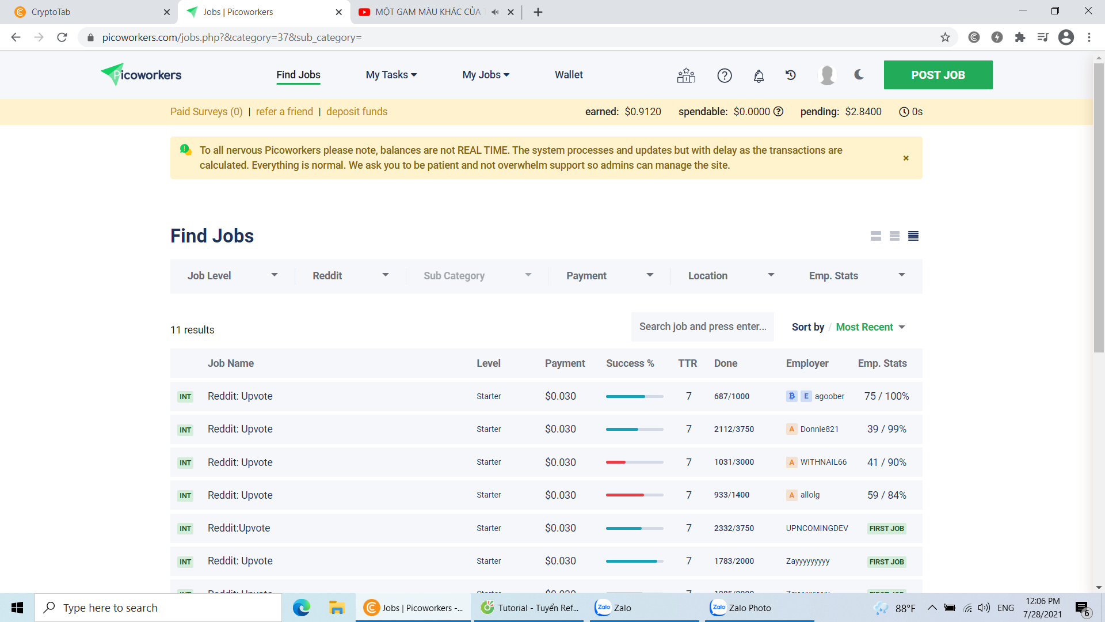Open Zalo Photo taskbar window
The height and width of the screenshot is (622, 1105).
759,608
